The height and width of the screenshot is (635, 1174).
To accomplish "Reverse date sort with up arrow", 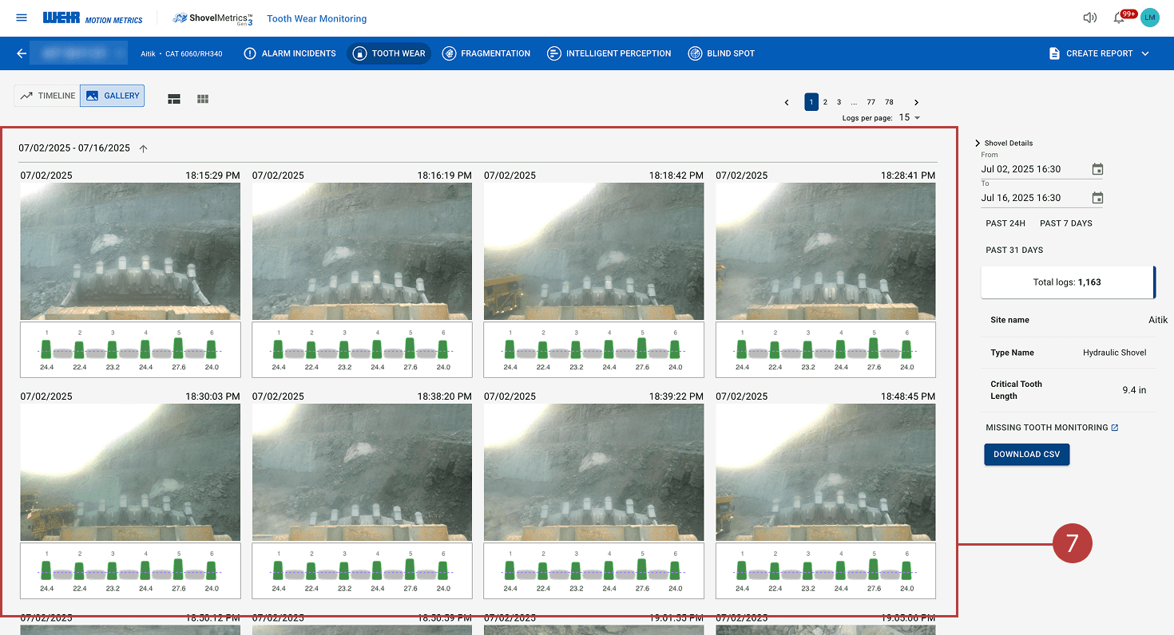I will pyautogui.click(x=144, y=148).
